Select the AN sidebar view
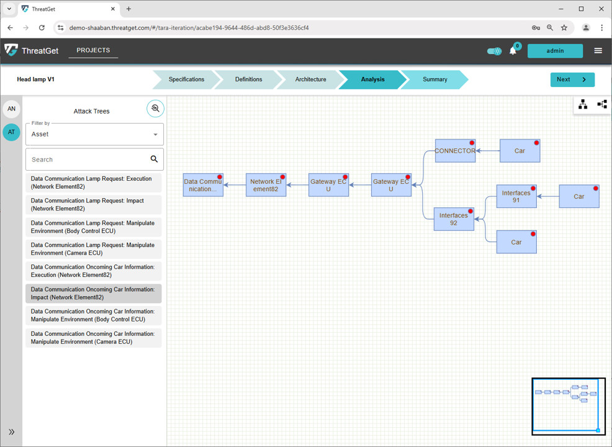Image resolution: width=612 pixels, height=447 pixels. pos(11,109)
